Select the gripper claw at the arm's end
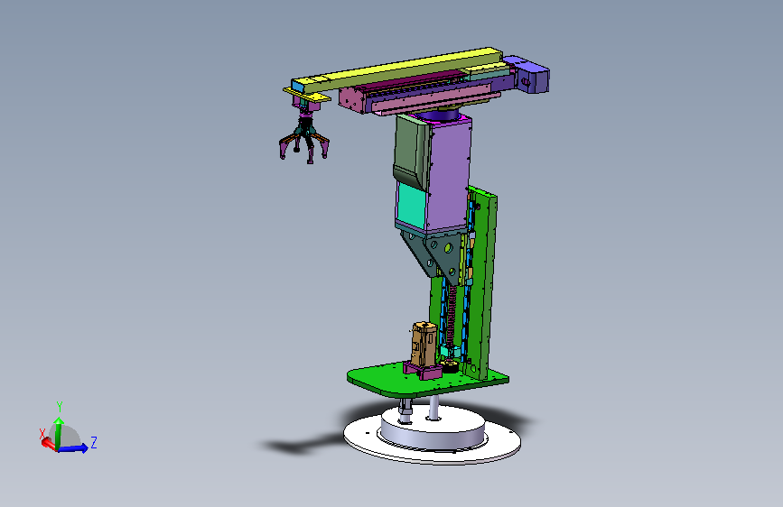783x507 pixels. (304, 138)
